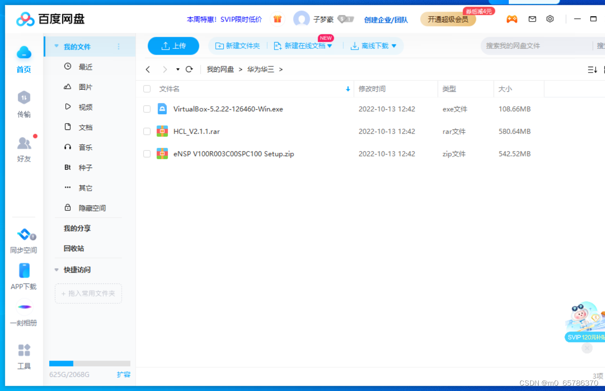The width and height of the screenshot is (605, 391).
Task: Refresh the current folder listing
Action: [x=189, y=69]
